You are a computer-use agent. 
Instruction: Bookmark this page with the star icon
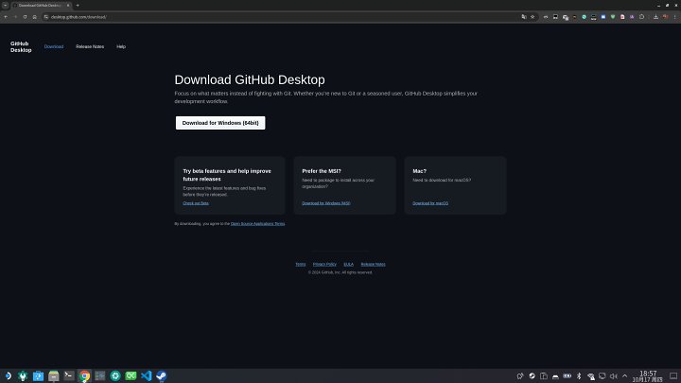point(533,17)
